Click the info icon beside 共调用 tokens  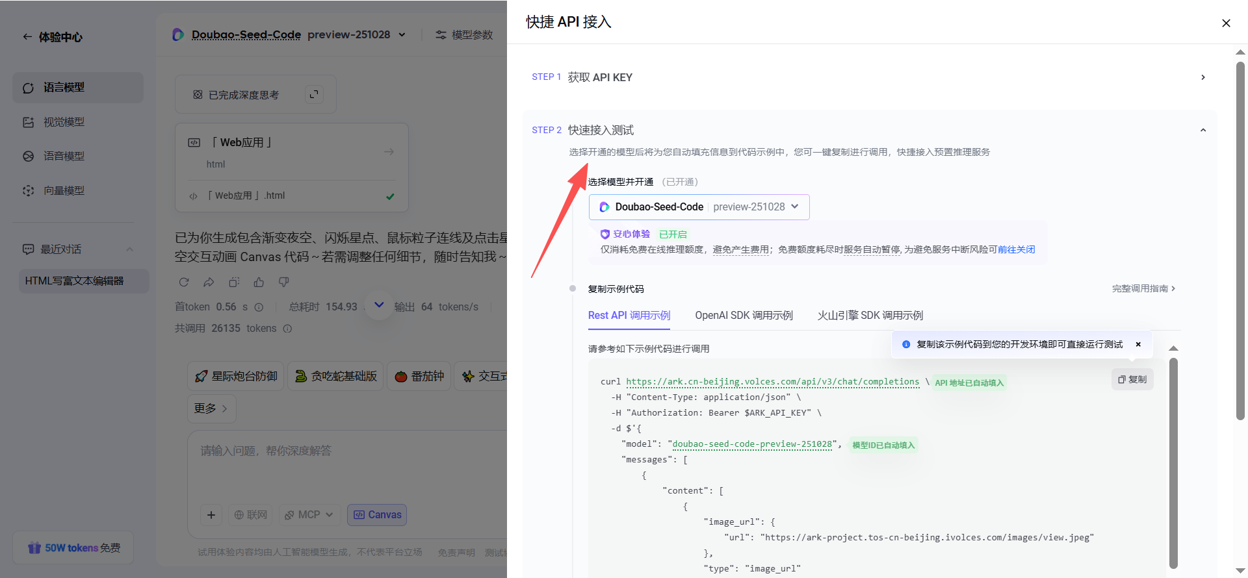[287, 329]
